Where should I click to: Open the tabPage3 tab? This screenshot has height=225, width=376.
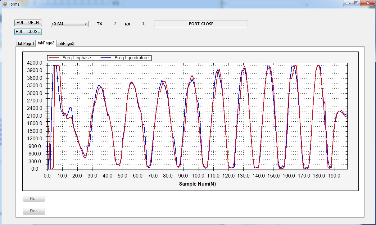[66, 43]
